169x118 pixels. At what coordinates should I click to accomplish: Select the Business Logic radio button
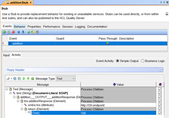(x=142, y=61)
